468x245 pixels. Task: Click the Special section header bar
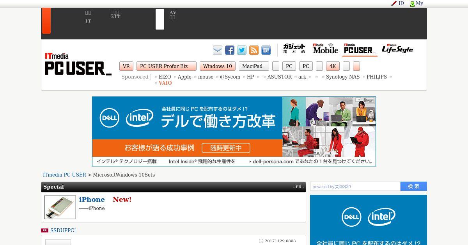tap(174, 187)
